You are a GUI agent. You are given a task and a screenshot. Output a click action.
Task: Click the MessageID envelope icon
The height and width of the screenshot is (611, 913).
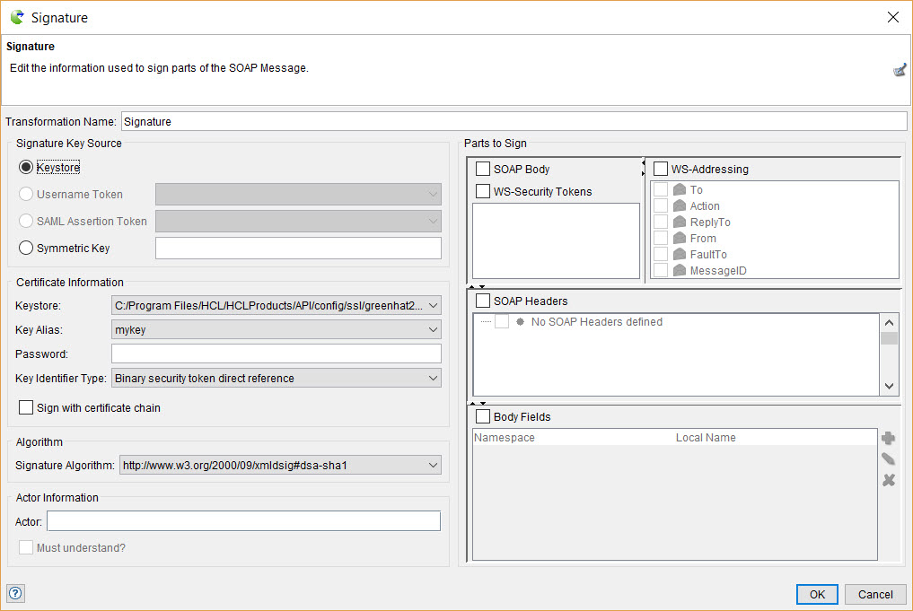coord(680,270)
